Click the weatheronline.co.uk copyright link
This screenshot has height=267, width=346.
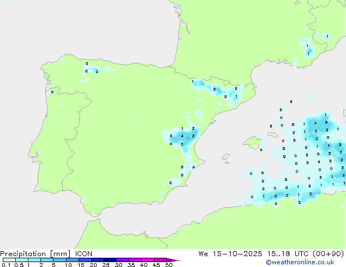[x=307, y=262]
